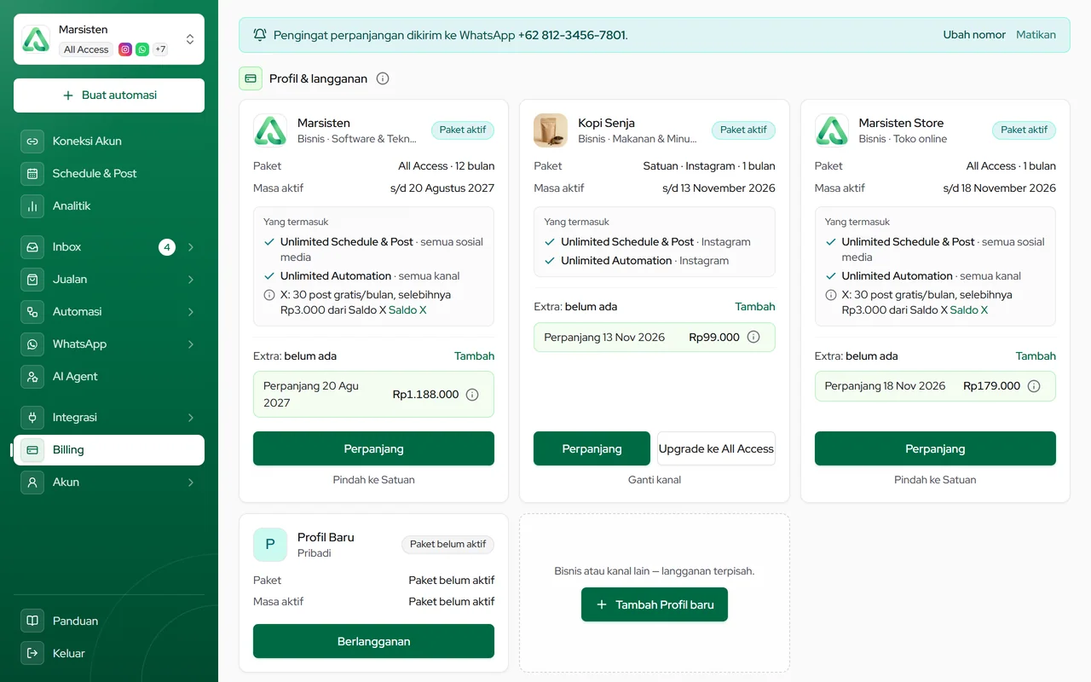Click Tambah extra on Marsisten Store card
The height and width of the screenshot is (682, 1091).
[x=1036, y=356]
